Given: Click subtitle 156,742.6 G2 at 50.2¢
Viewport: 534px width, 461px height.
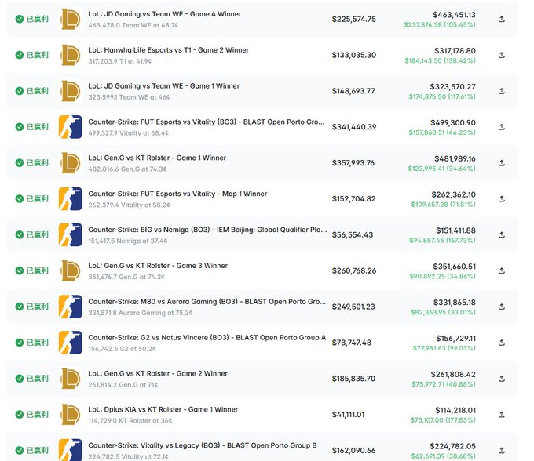Looking at the screenshot, I should tap(122, 349).
